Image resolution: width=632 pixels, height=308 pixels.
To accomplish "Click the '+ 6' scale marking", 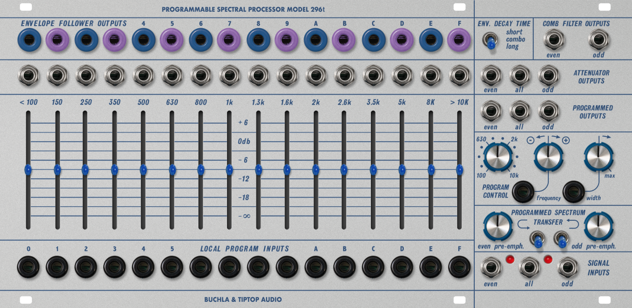I will tap(243, 123).
